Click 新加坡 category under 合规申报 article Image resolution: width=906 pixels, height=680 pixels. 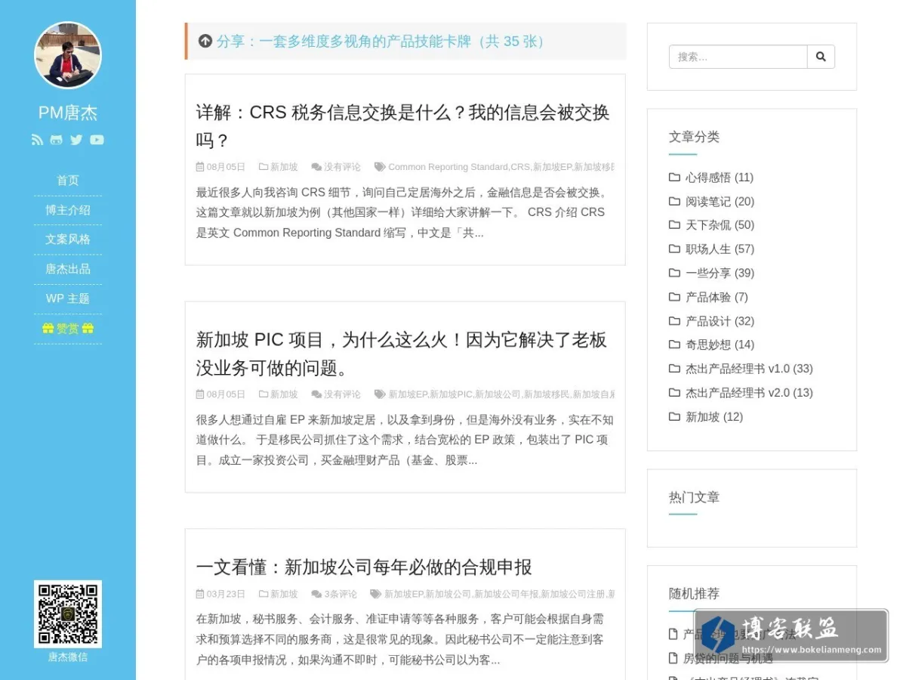[x=284, y=594]
